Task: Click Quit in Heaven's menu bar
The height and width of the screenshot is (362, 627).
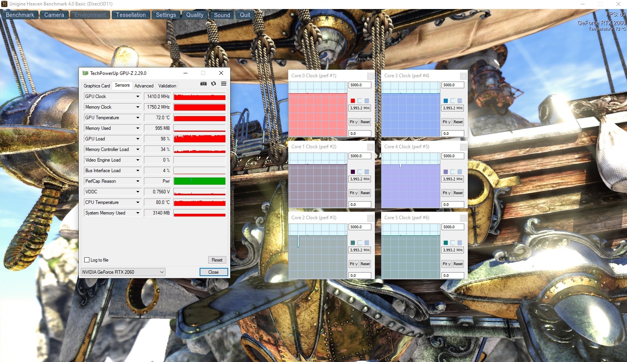Action: (245, 15)
